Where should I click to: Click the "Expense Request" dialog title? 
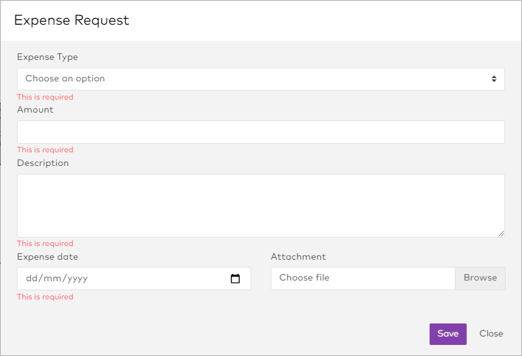click(72, 20)
